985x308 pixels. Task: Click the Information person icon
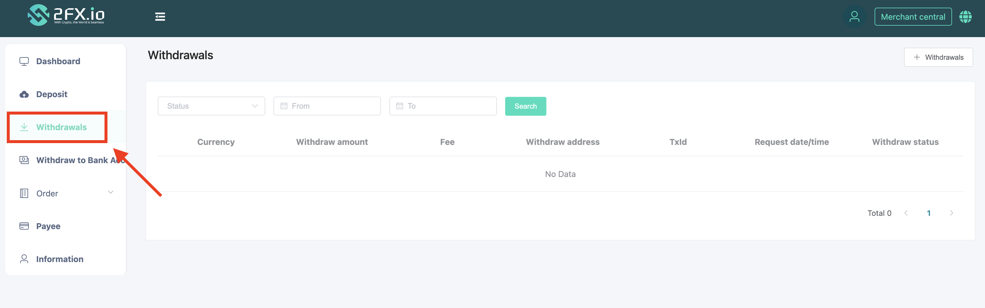coord(24,259)
